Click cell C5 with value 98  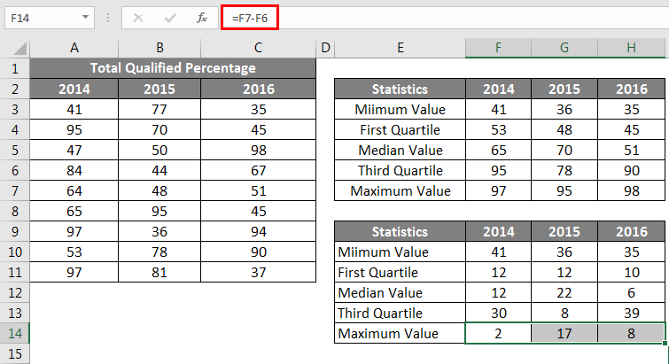click(x=258, y=151)
